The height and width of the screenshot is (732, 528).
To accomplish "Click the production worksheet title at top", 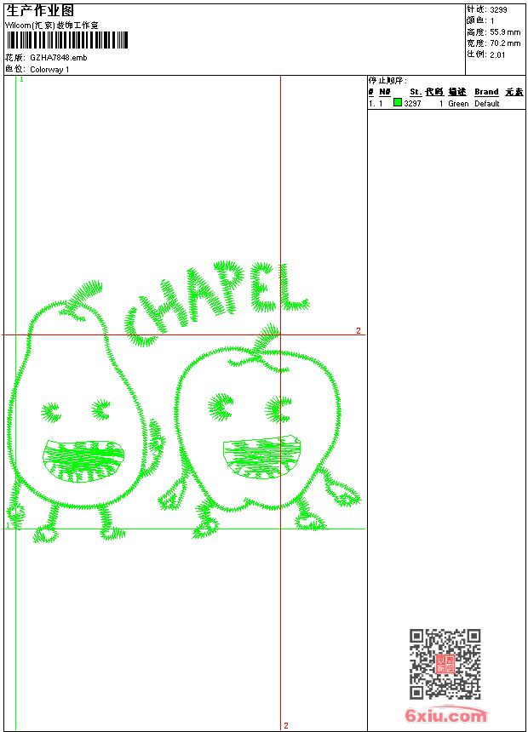I will pyautogui.click(x=40, y=11).
